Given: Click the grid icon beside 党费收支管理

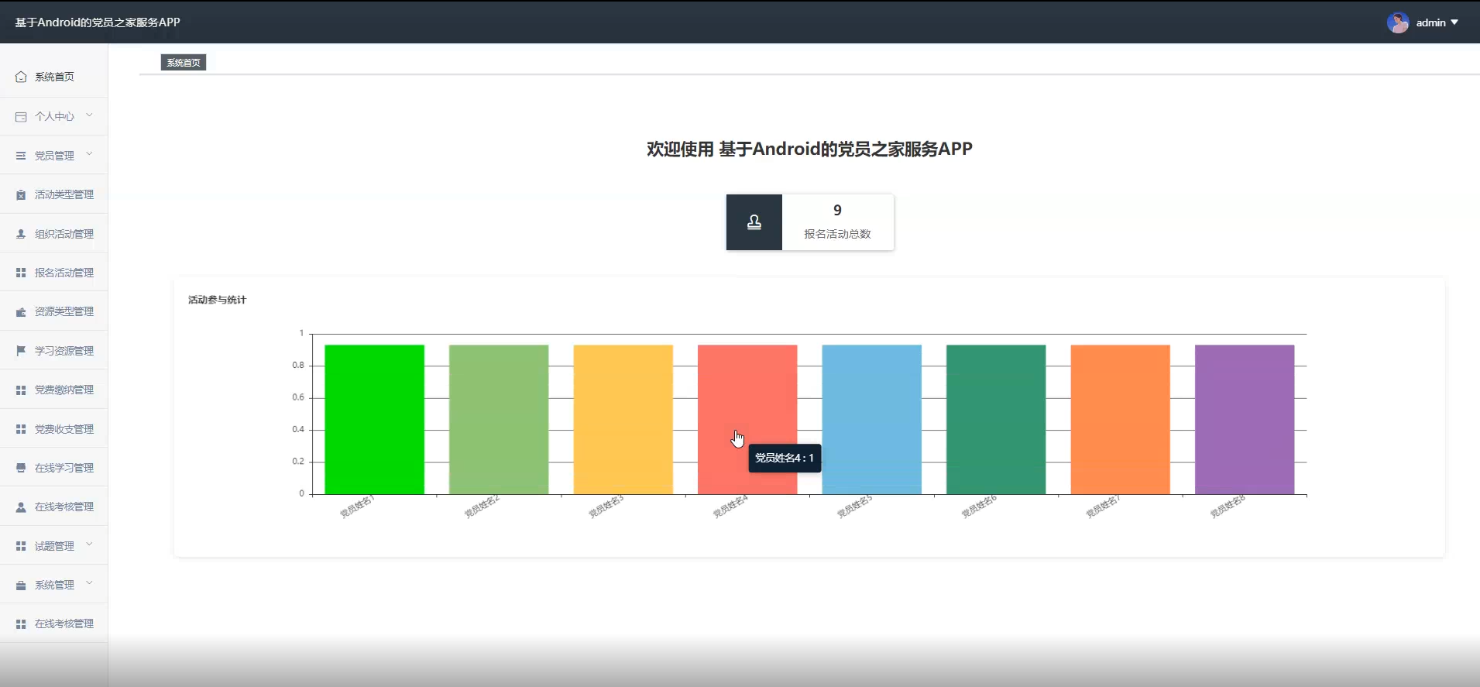Looking at the screenshot, I should [x=21, y=429].
